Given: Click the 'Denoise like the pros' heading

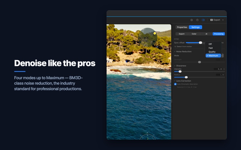Looking at the screenshot, I should (55, 63).
